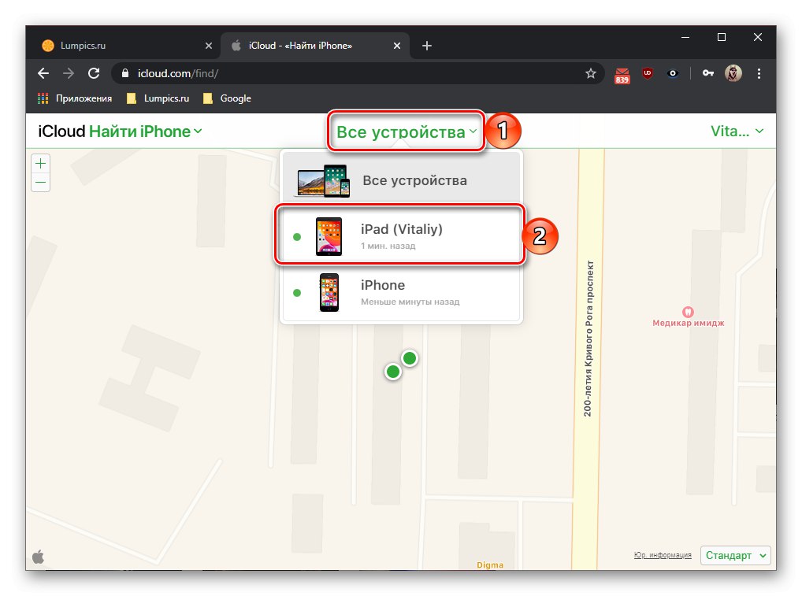The image size is (802, 596).
Task: Click the browser forward arrow
Action: pos(68,73)
